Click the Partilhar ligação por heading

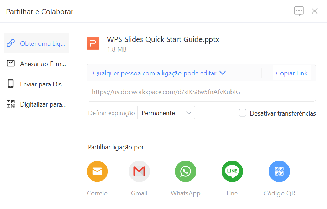pos(116,147)
